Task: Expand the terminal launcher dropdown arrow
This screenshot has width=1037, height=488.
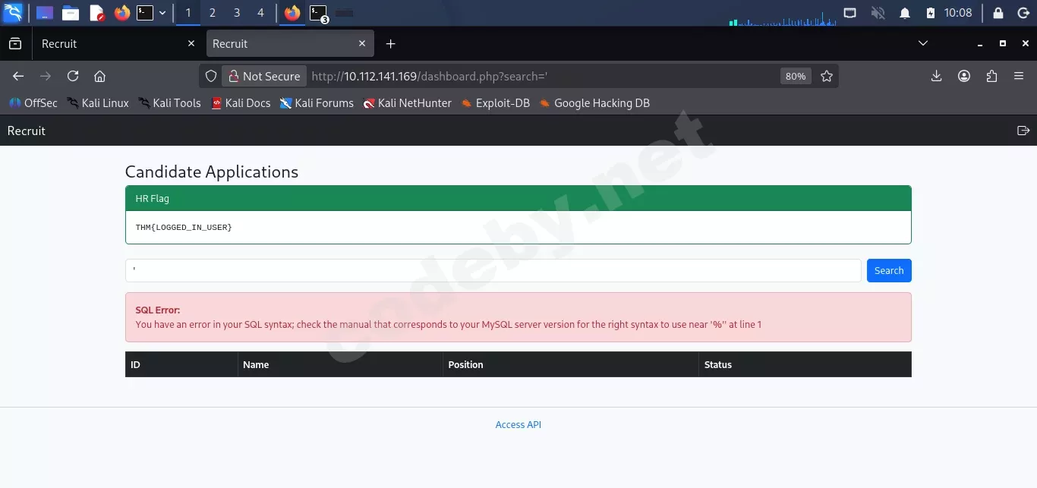Action: (x=162, y=13)
